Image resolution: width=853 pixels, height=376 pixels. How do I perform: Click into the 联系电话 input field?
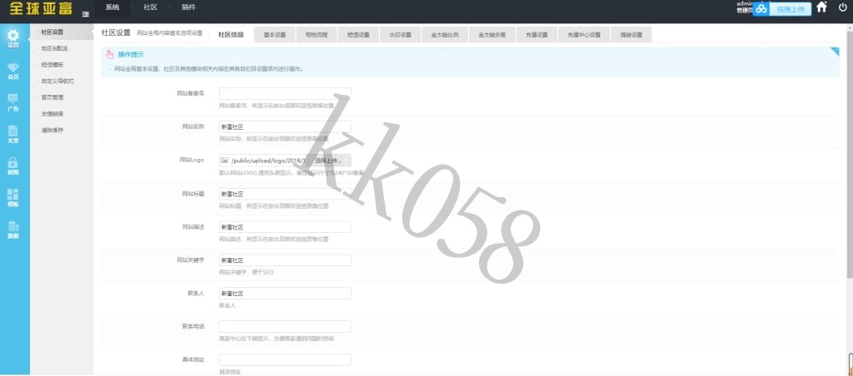click(285, 327)
